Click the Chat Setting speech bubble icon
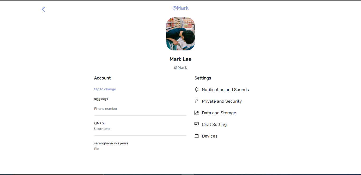The width and height of the screenshot is (361, 175). pyautogui.click(x=197, y=124)
